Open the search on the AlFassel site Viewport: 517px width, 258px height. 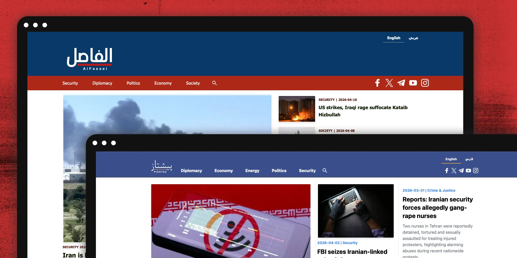[214, 83]
